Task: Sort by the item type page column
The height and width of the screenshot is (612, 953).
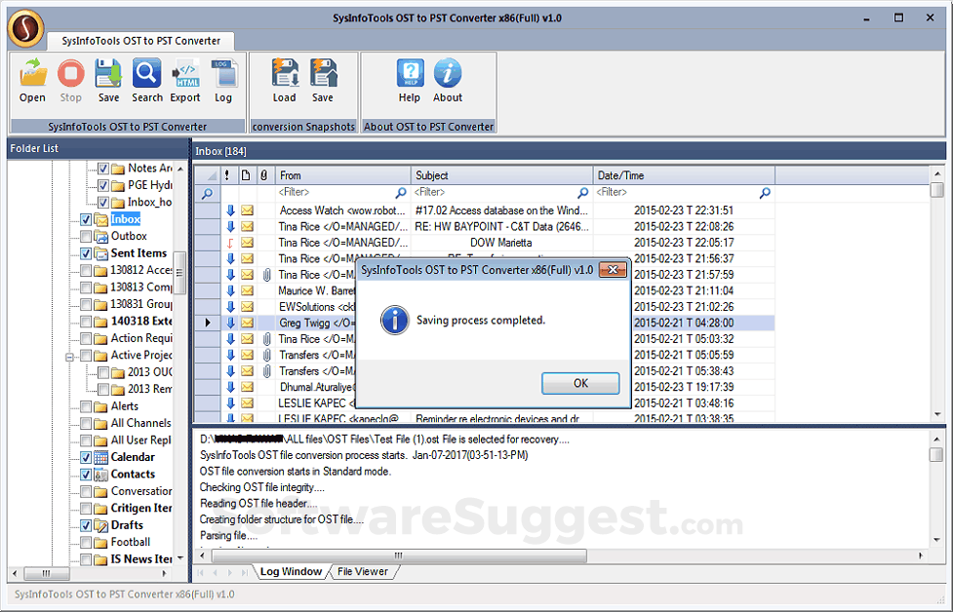Action: tap(246, 175)
